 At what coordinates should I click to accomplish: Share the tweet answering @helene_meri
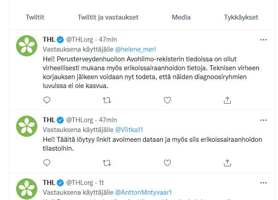[227, 100]
